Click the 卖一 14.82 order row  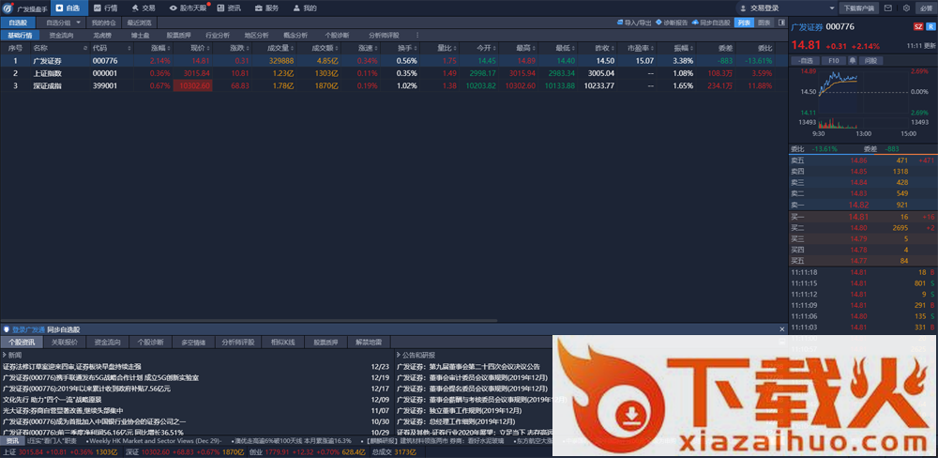[x=863, y=205]
